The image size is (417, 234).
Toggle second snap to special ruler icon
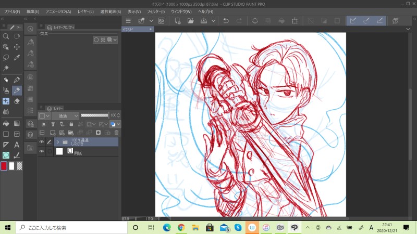(x=366, y=21)
